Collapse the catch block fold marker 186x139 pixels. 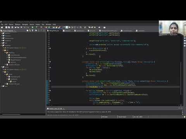50,48
